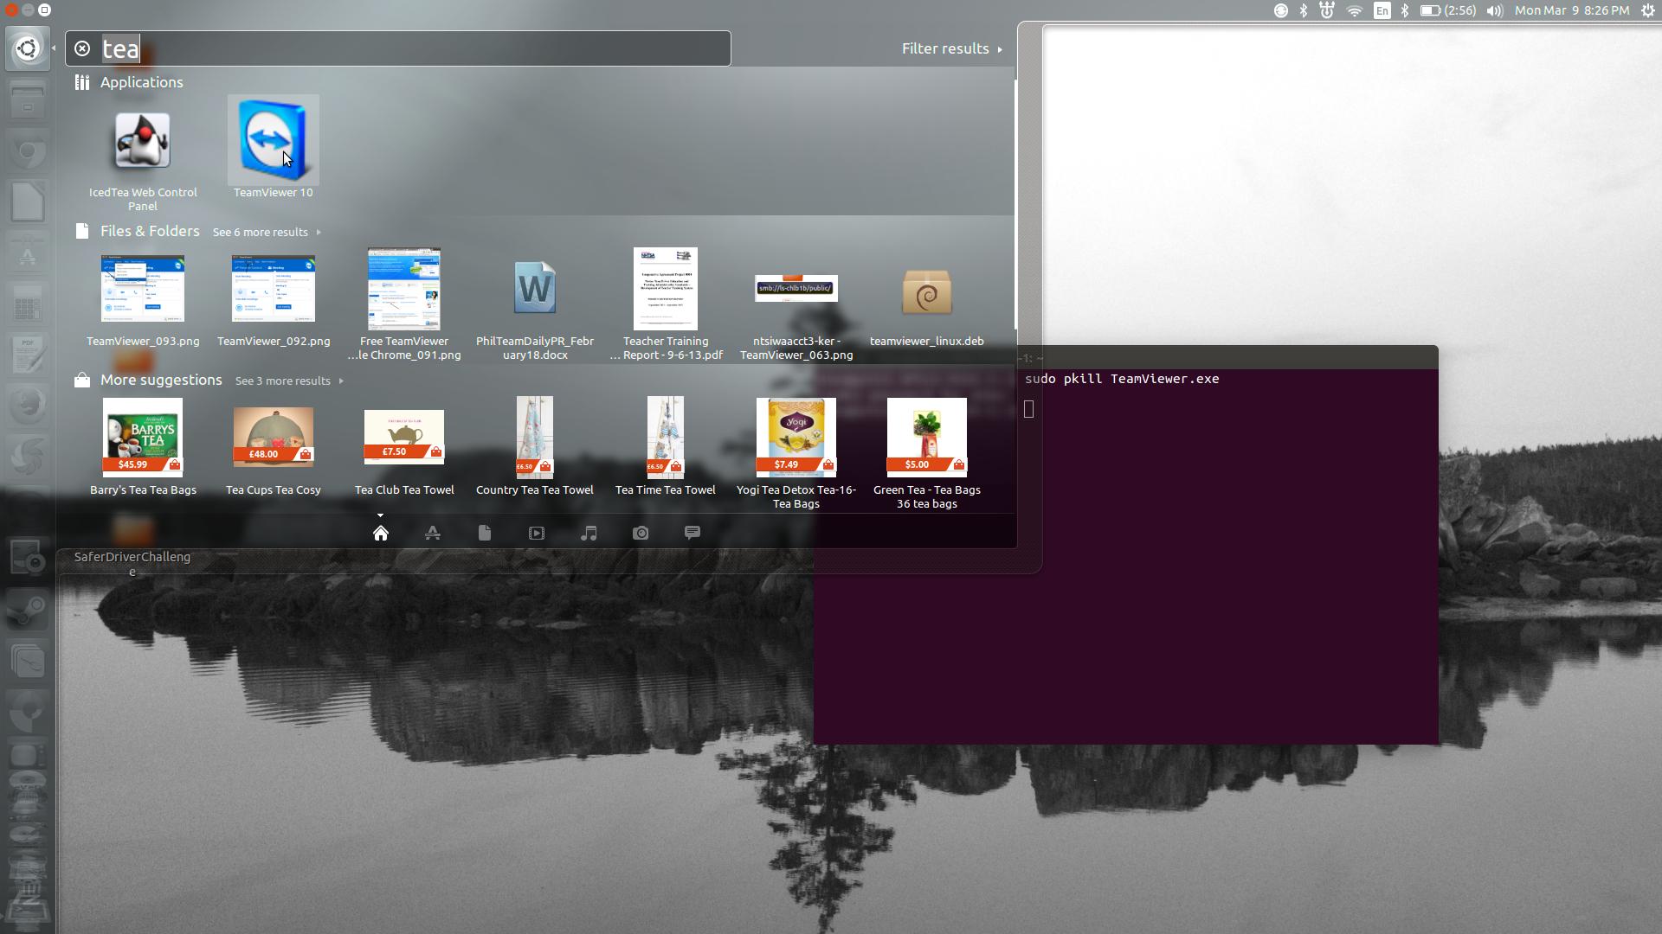Image resolution: width=1662 pixels, height=934 pixels.
Task: Select Tea Club Tea Towel suggestion
Action: coord(404,451)
